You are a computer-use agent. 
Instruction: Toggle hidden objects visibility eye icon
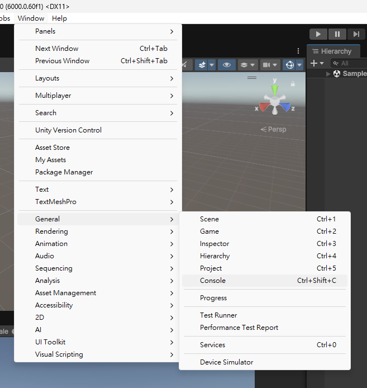(x=226, y=65)
